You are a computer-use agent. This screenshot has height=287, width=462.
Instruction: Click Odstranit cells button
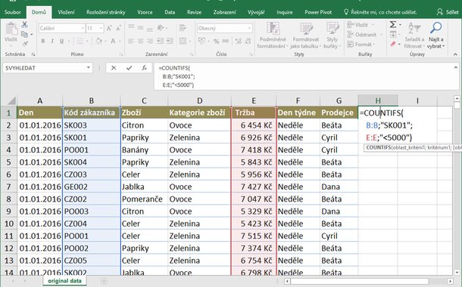(364, 35)
